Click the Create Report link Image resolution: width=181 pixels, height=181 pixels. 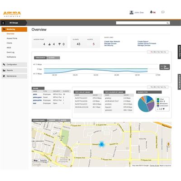pos(143,42)
